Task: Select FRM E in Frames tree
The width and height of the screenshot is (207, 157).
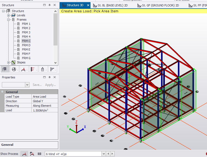Action: (26, 49)
